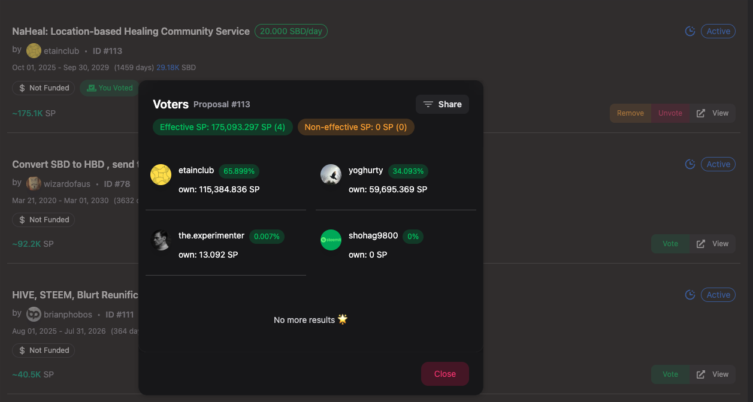
Task: Click the NaHeal proposal title
Action: (x=131, y=31)
